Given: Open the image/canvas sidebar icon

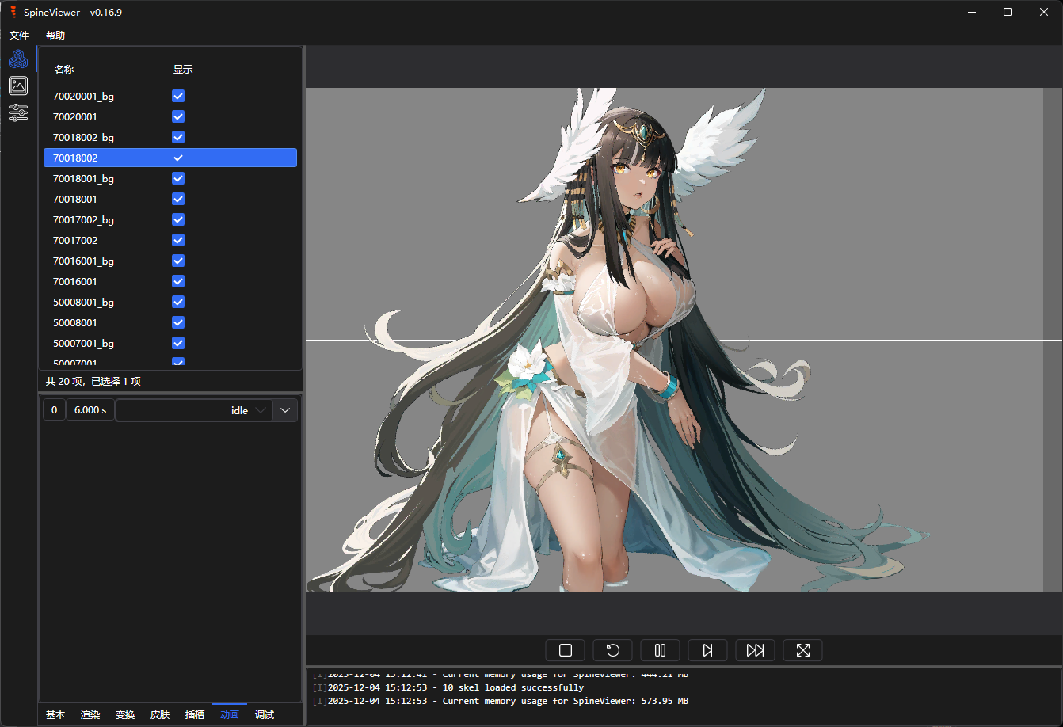Looking at the screenshot, I should 18,86.
